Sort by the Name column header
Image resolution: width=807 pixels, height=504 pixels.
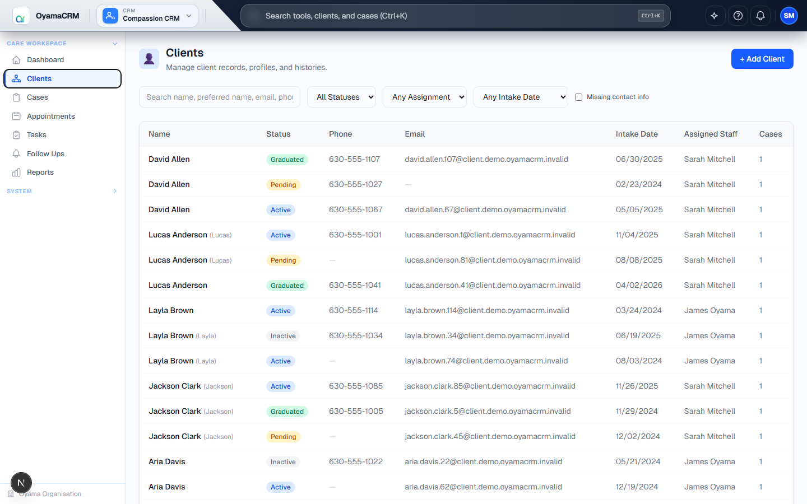click(x=159, y=134)
